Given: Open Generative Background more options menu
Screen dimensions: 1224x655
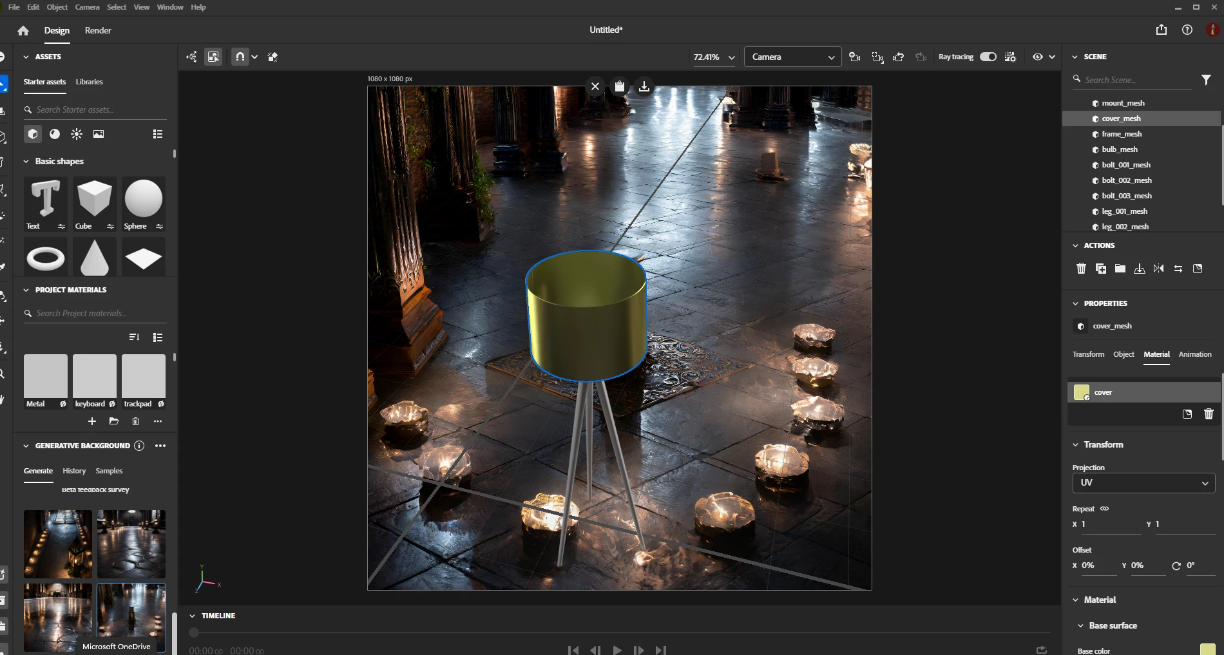Looking at the screenshot, I should coord(160,446).
